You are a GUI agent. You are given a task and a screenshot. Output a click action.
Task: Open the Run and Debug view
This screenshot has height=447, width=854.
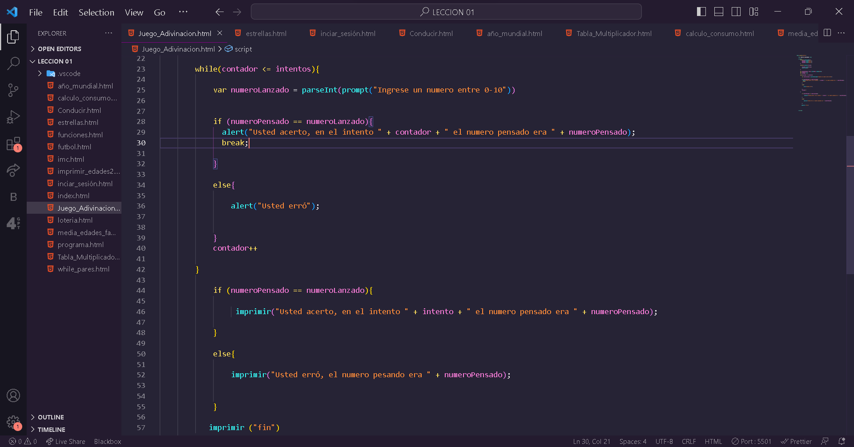point(13,117)
